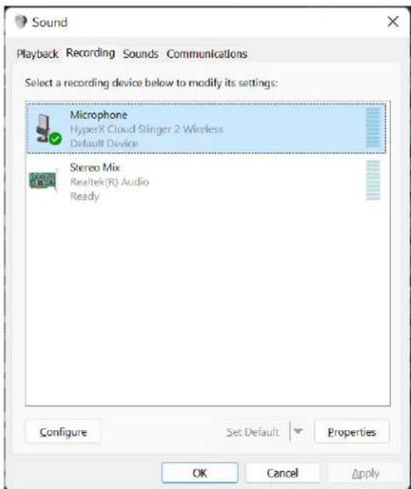Close the Sound dialog window

click(x=393, y=22)
